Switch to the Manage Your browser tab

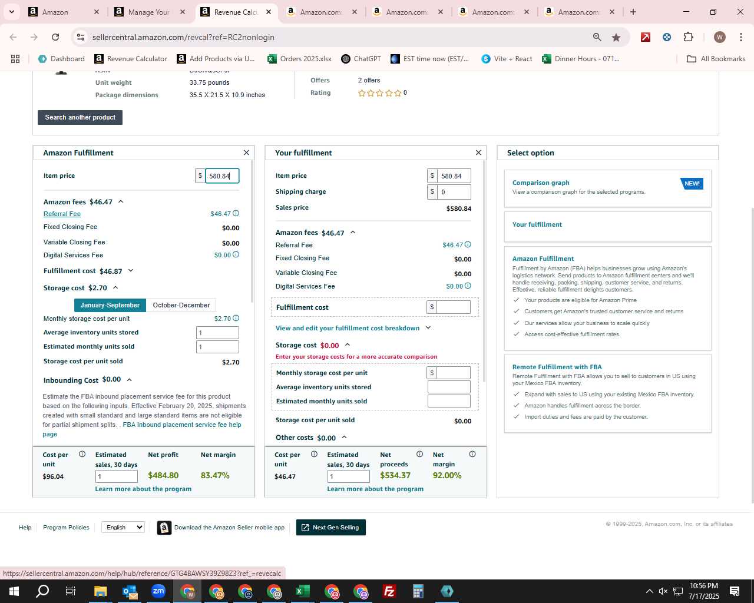click(x=150, y=12)
